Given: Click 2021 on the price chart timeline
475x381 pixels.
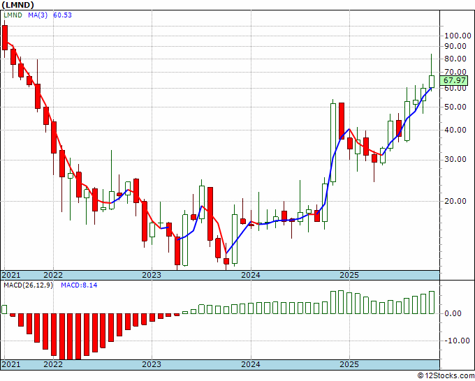Looking at the screenshot, I should point(11,275).
